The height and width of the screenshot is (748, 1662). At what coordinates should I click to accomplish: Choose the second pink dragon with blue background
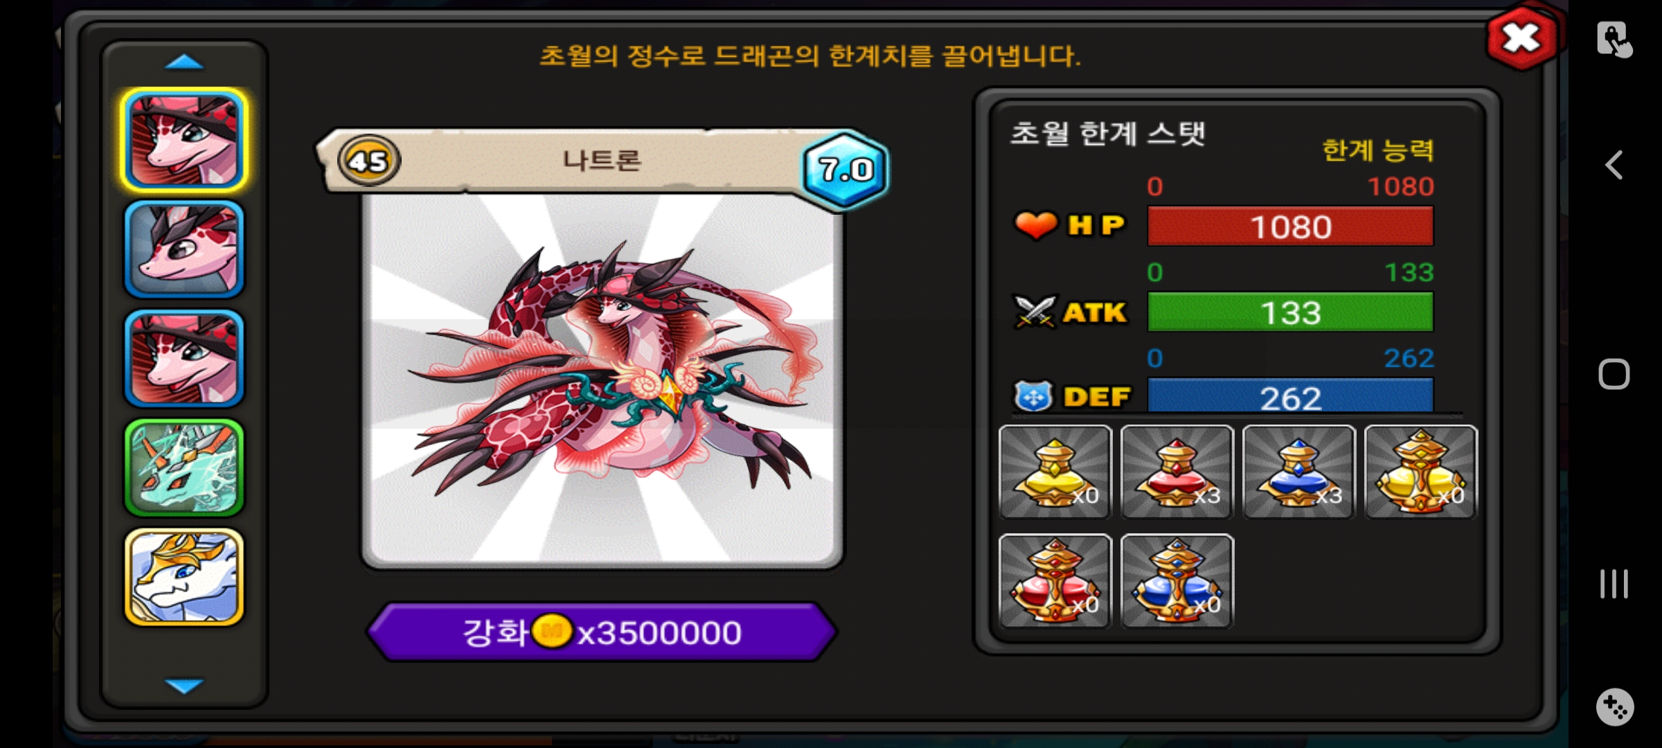coord(184,249)
